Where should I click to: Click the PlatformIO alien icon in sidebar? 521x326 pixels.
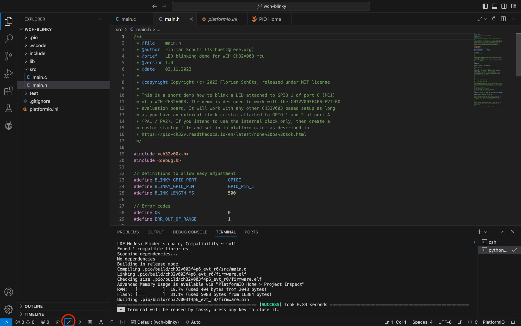click(x=8, y=126)
